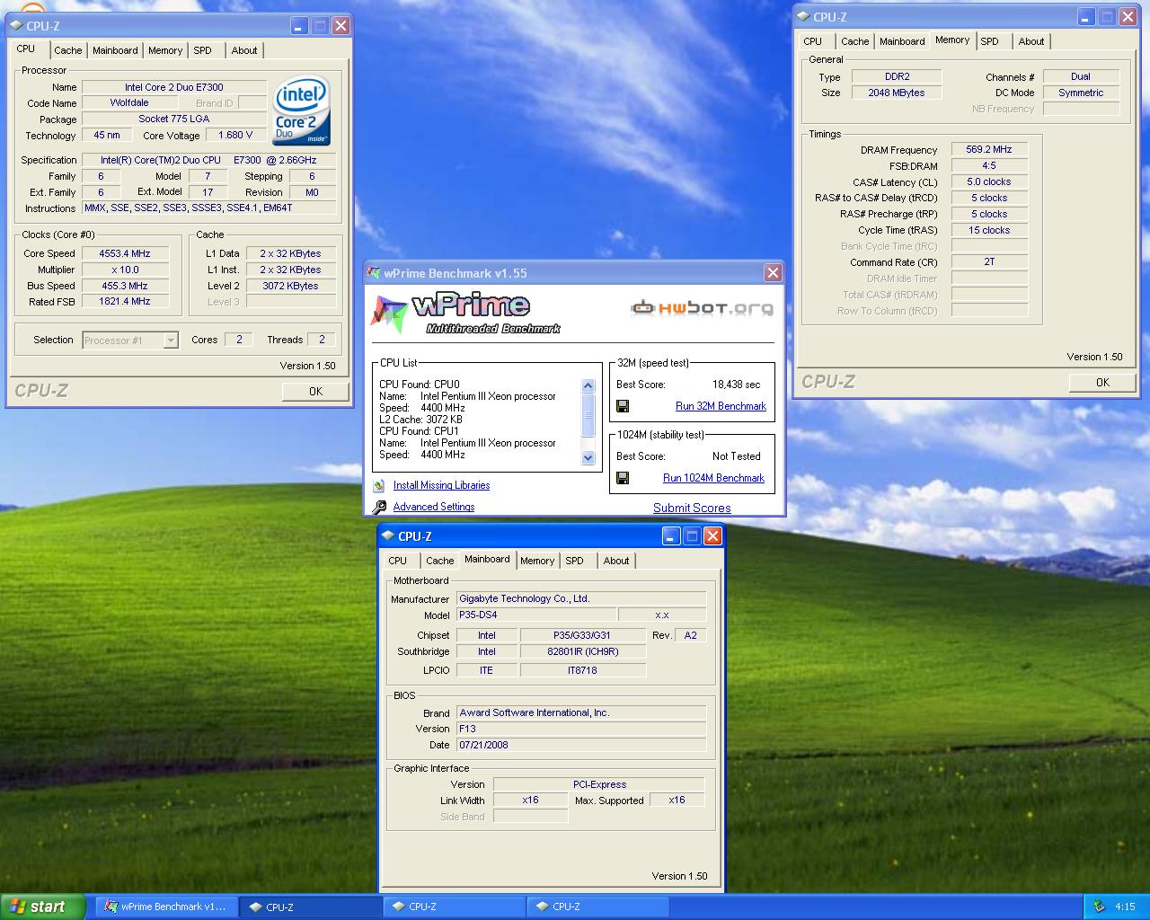Open About tab in processor CPU-Z window
Viewport: 1150px width, 920px height.
point(243,50)
